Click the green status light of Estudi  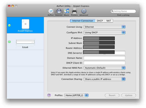[9, 42]
